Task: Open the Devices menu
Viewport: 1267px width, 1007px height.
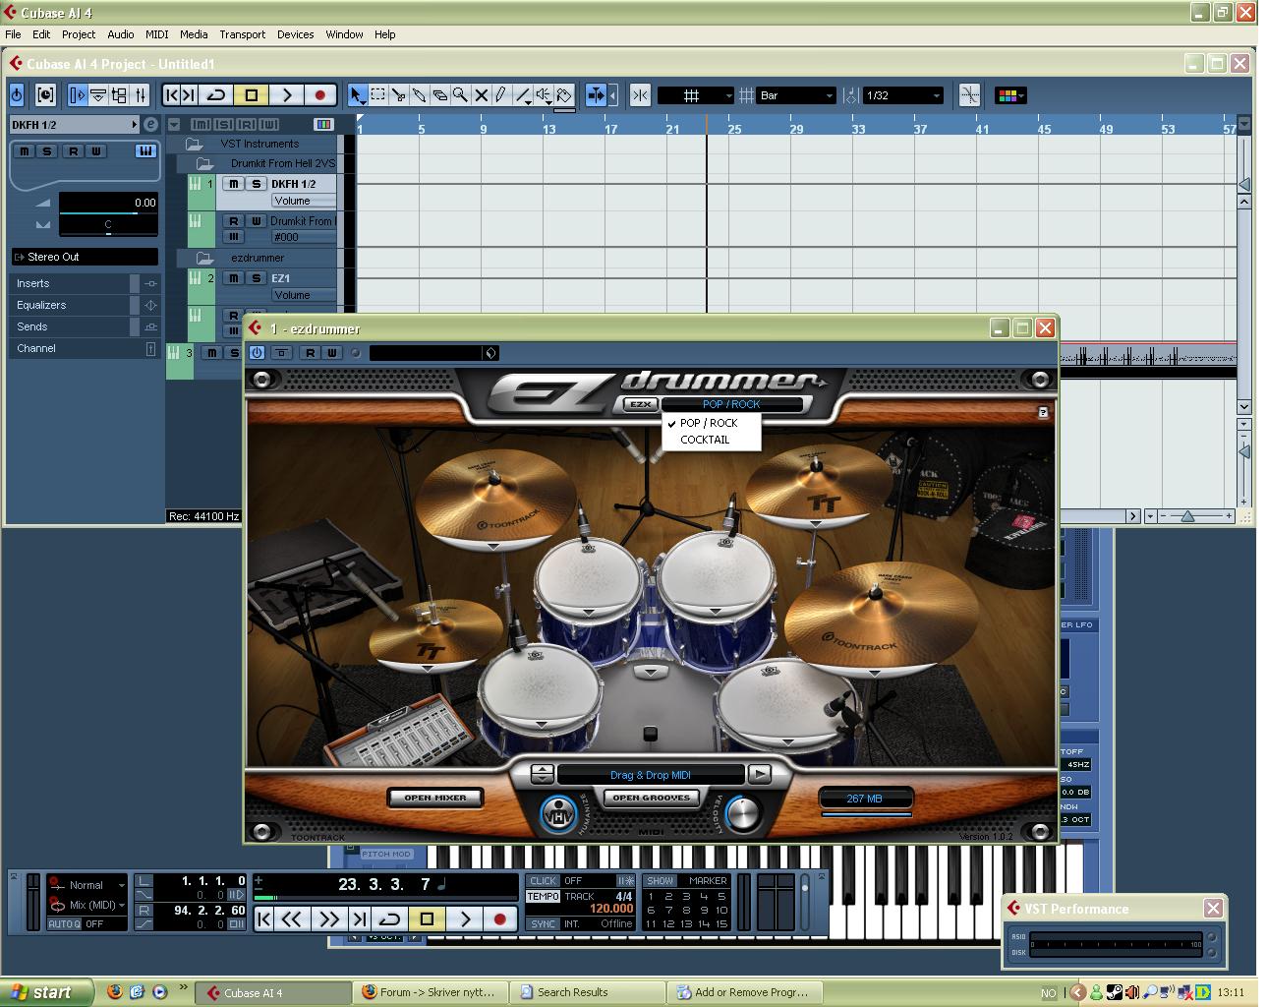Action: [295, 34]
